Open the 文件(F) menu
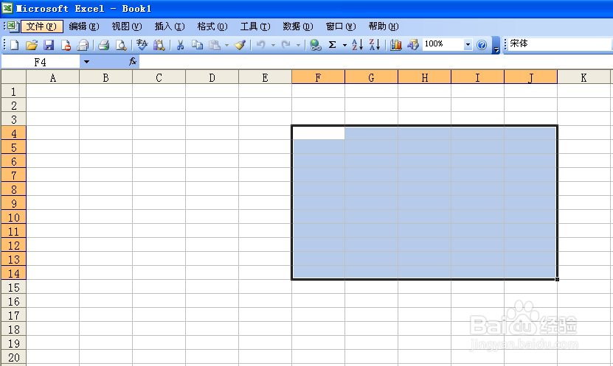 [x=41, y=27]
